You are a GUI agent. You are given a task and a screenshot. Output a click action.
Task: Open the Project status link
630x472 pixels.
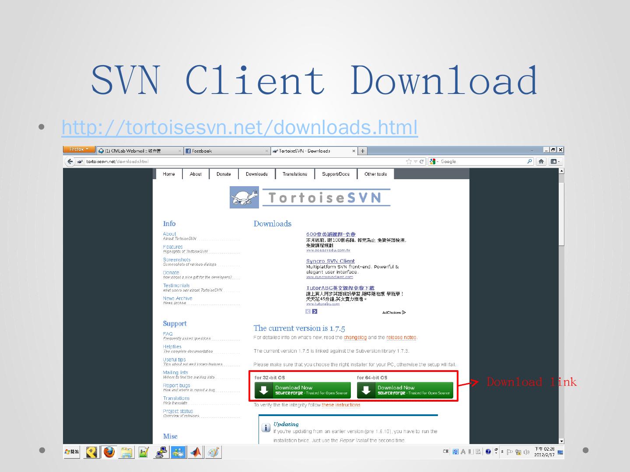178,411
